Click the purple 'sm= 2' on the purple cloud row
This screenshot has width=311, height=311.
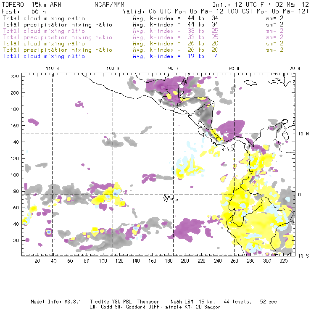(x=275, y=31)
